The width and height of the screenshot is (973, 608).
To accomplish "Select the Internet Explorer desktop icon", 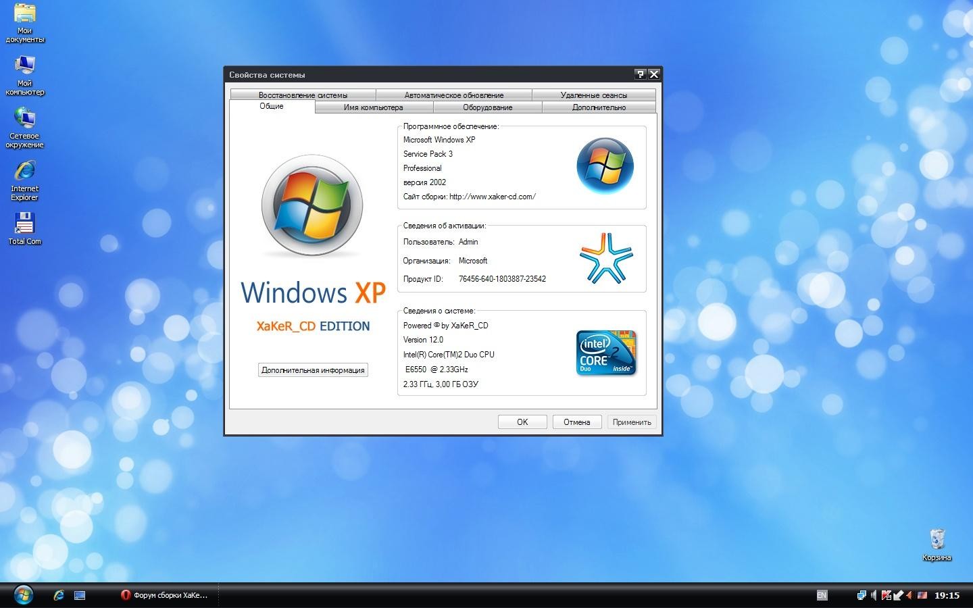I will (25, 180).
